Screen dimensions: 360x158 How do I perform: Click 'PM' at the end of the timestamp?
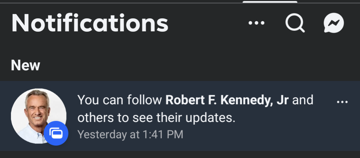point(175,134)
